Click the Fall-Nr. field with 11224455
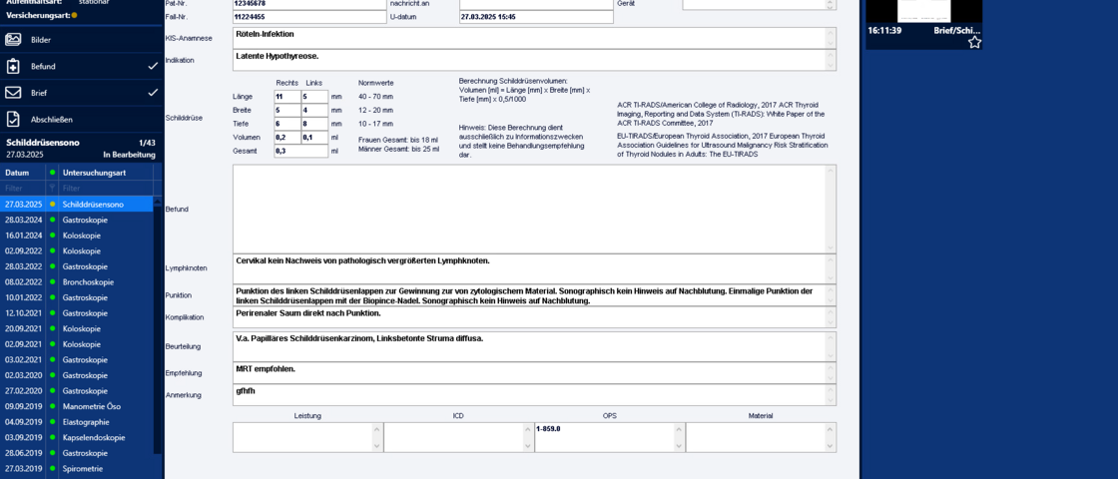The image size is (1118, 479). click(x=309, y=17)
